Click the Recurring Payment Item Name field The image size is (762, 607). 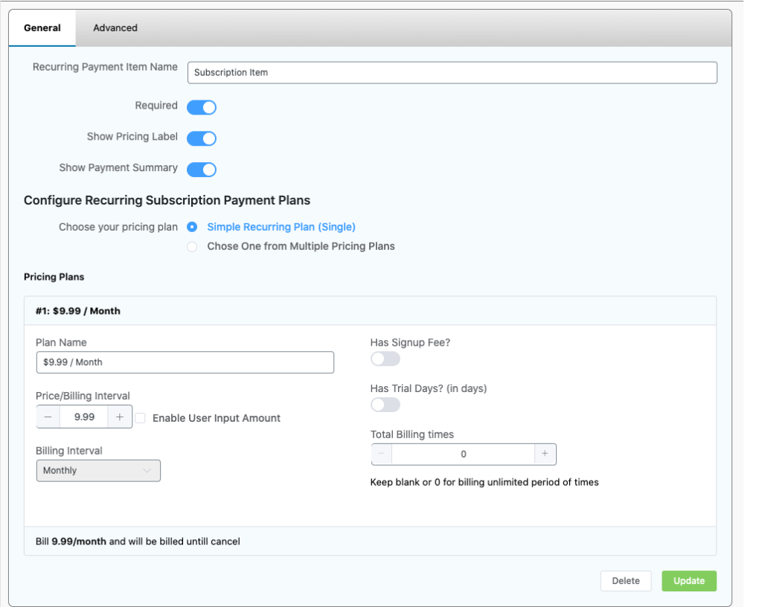click(x=451, y=72)
